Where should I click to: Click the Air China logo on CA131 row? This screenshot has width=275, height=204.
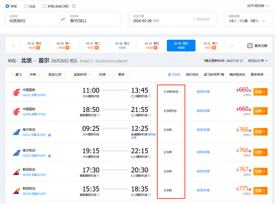[x=17, y=92]
